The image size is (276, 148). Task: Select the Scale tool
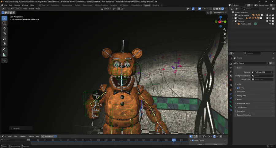point(4,39)
